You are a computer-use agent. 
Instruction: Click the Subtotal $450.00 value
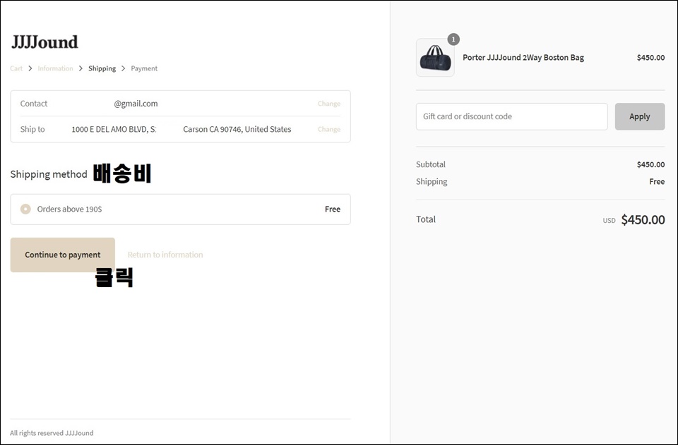[650, 164]
